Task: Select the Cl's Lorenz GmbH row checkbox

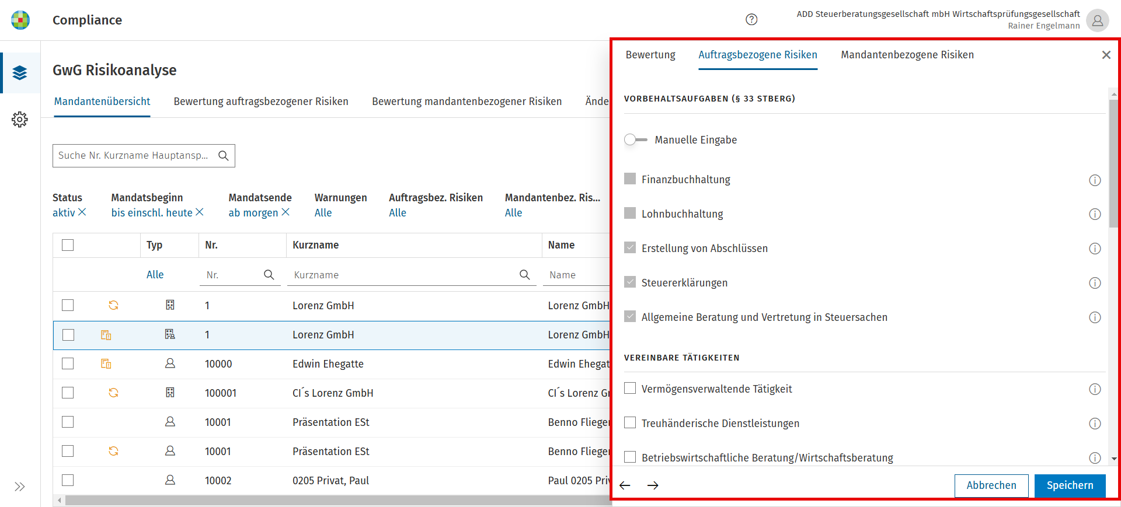Action: coord(68,393)
